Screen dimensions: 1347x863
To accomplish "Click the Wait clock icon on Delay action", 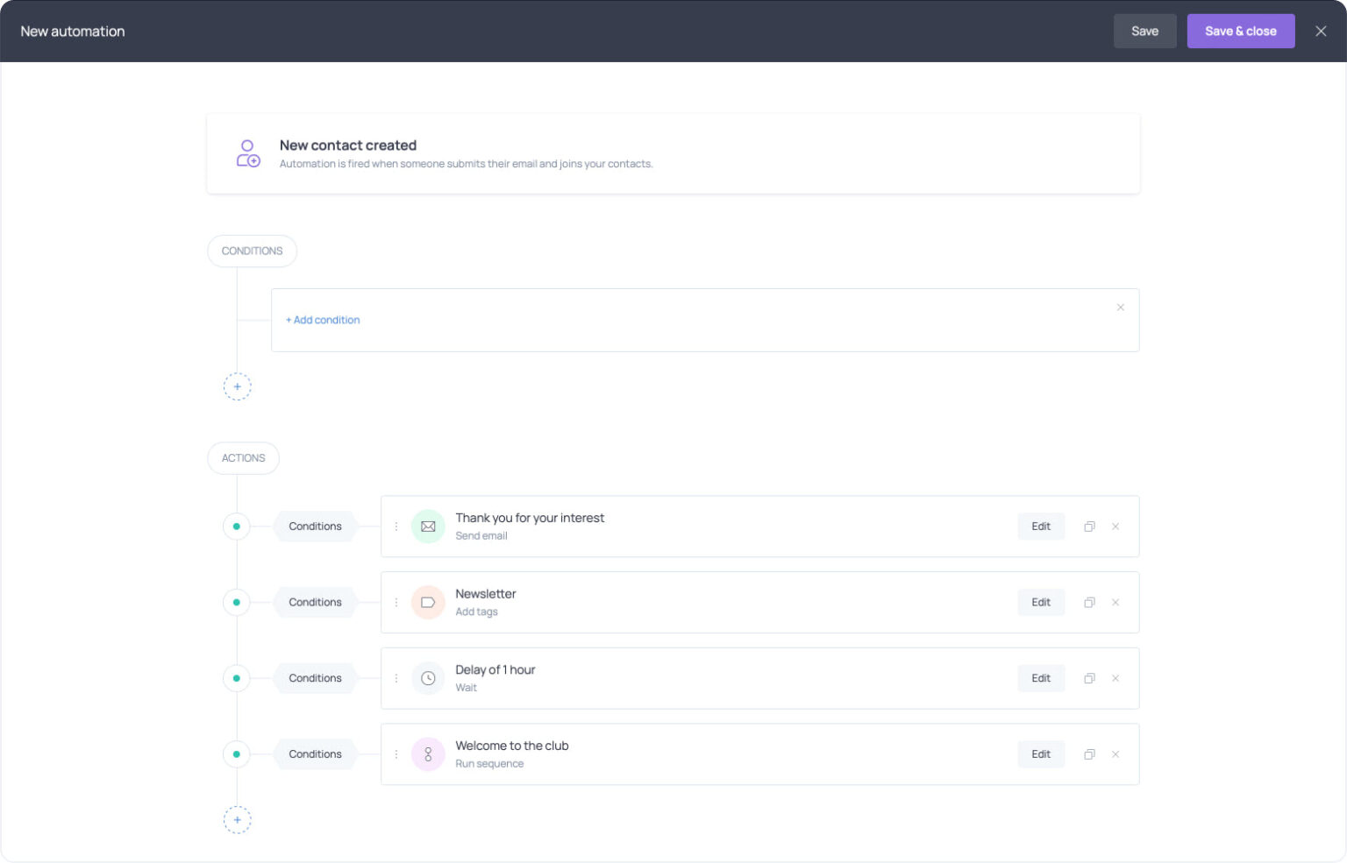I will click(x=428, y=677).
